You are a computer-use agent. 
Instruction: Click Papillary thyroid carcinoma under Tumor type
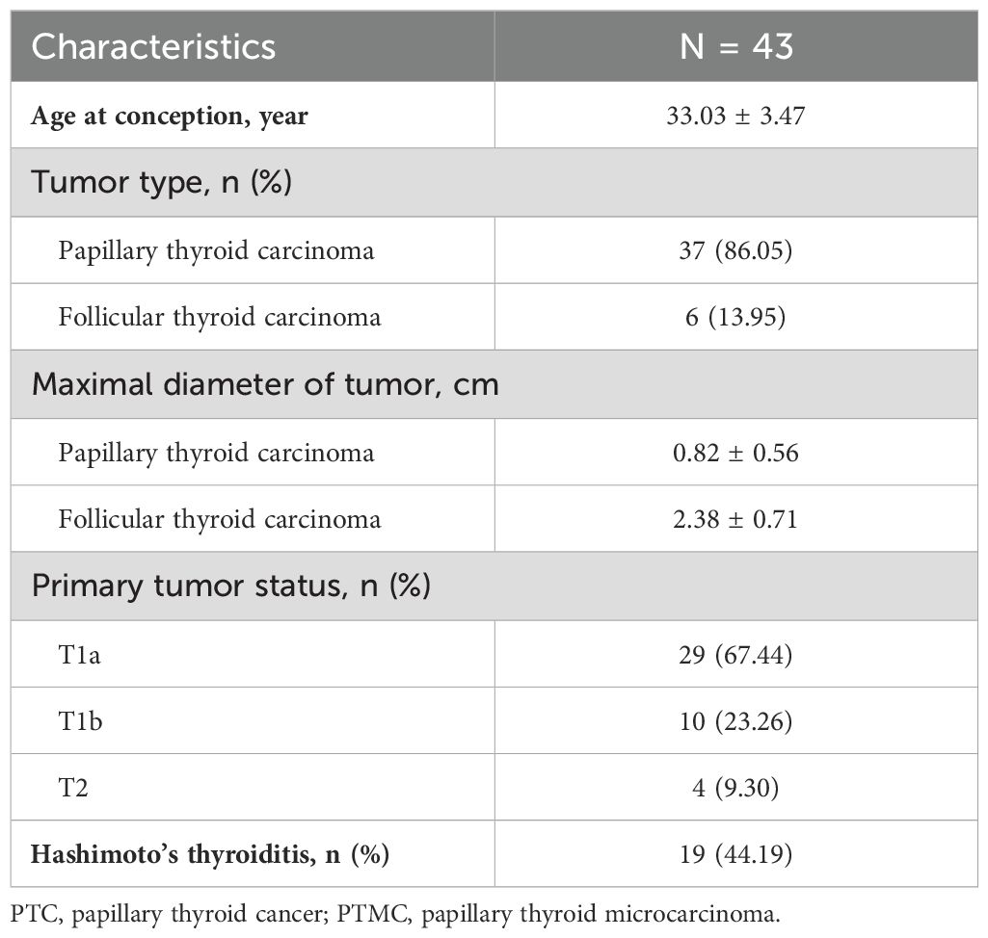point(216,250)
